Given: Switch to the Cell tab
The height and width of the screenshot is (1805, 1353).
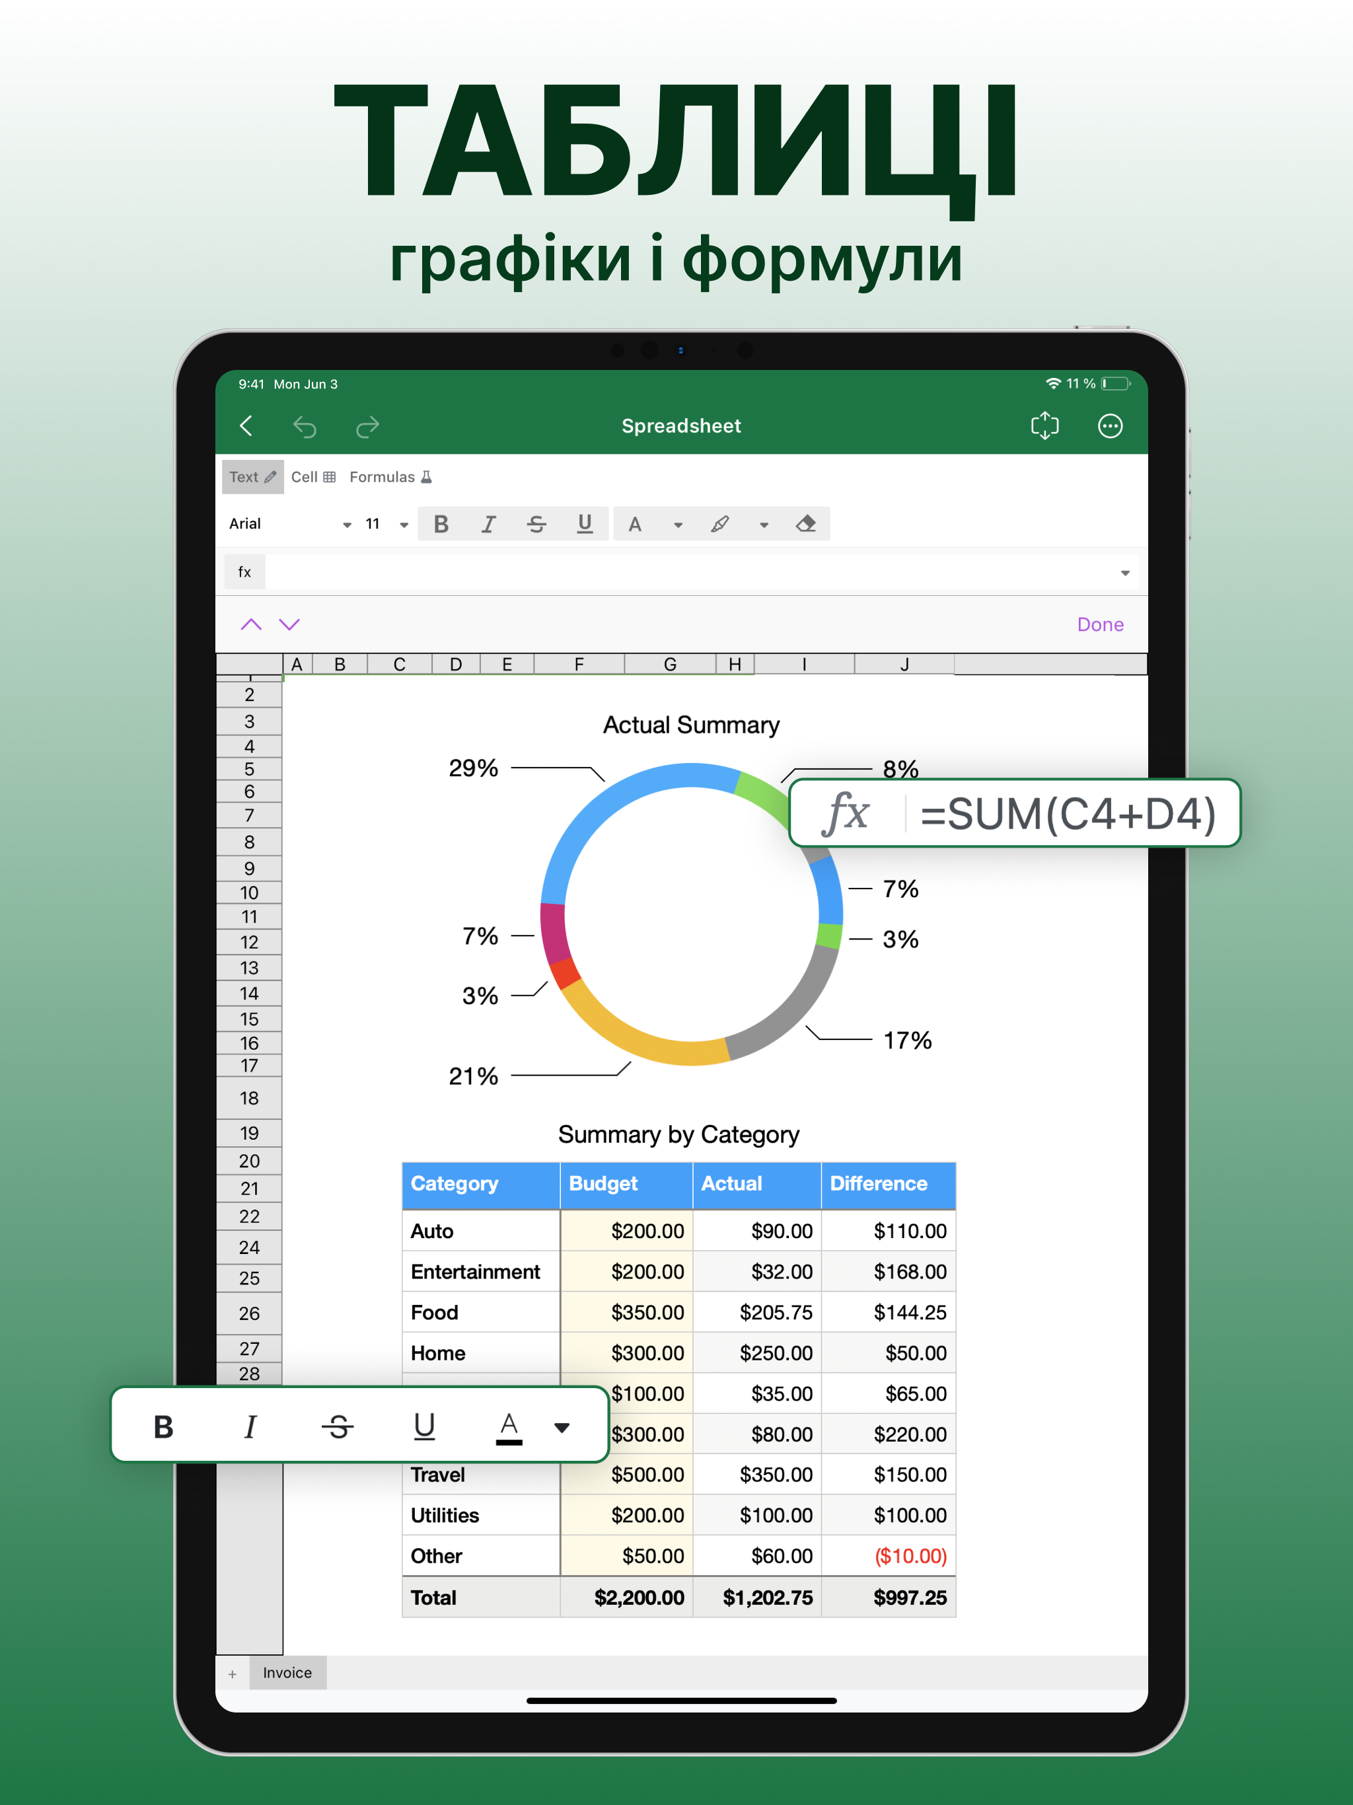Looking at the screenshot, I should (313, 476).
